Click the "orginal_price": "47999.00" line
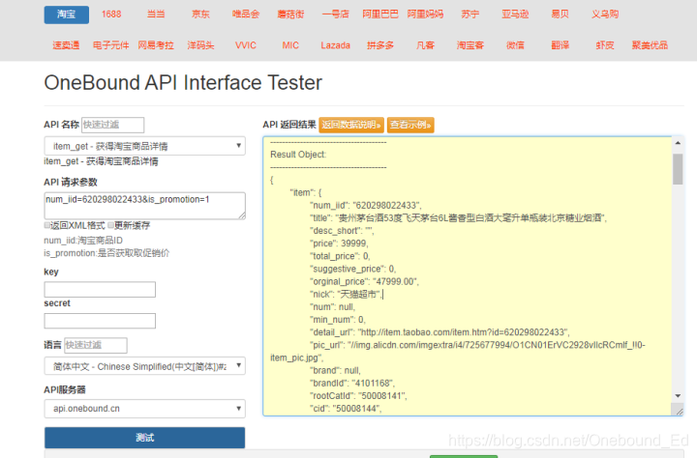The image size is (697, 458). coord(365,282)
